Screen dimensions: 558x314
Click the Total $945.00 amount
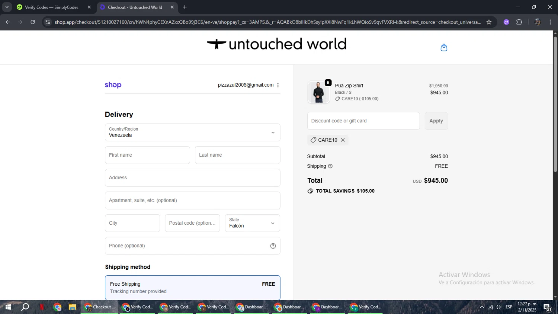point(436,181)
